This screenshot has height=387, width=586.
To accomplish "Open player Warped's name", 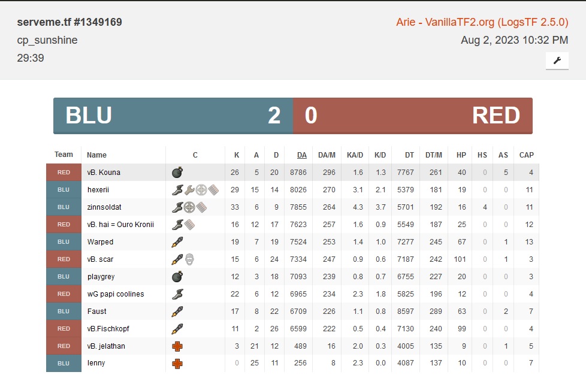I will coord(100,242).
